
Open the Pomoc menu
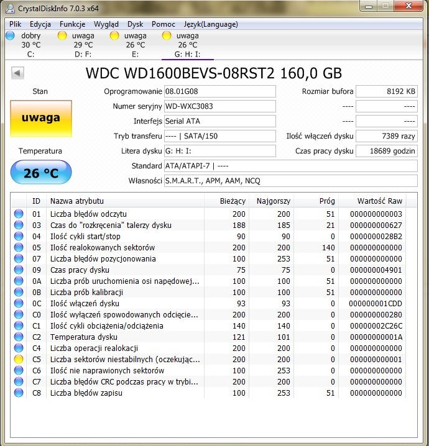click(164, 24)
